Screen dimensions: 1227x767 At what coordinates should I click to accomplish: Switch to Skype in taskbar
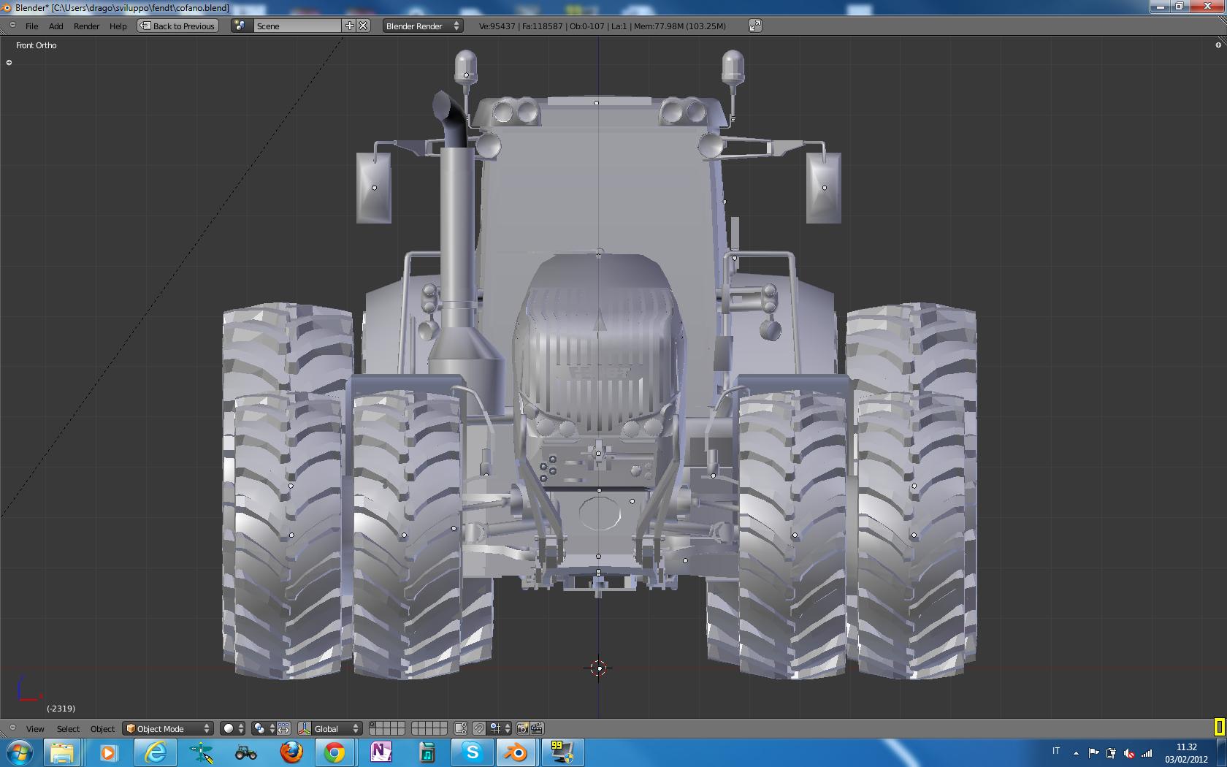(x=472, y=752)
